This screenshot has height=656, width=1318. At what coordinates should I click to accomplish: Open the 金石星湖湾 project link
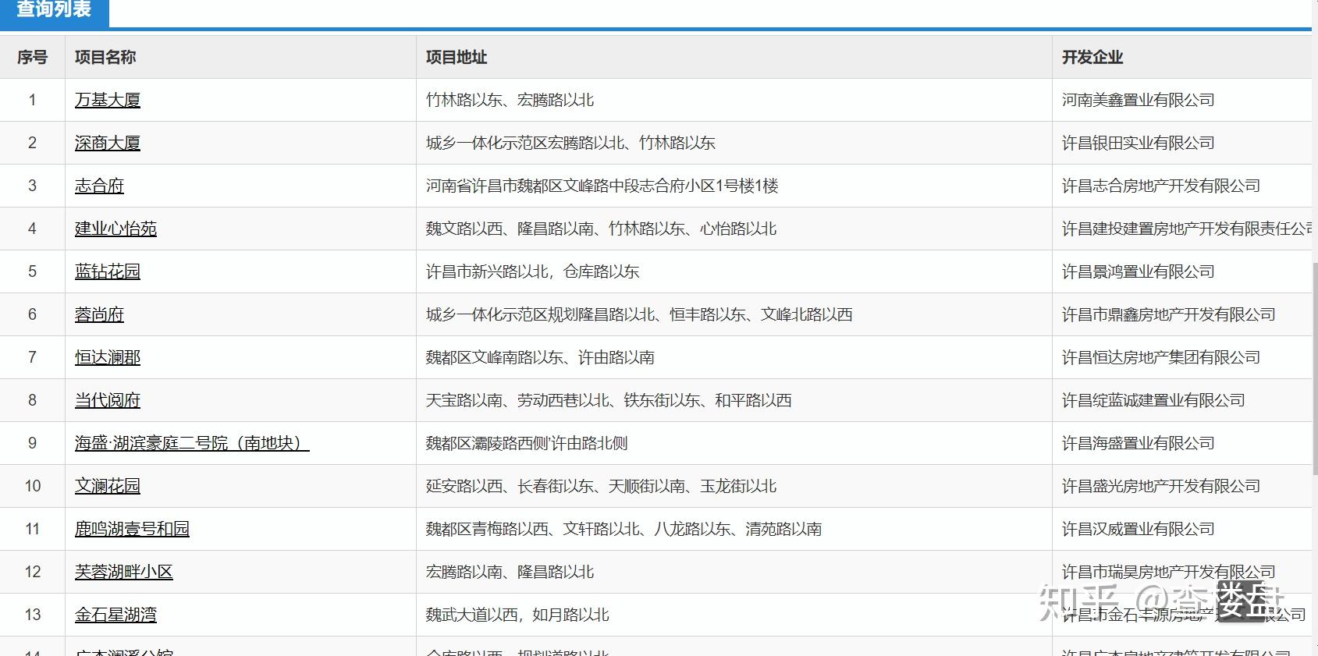(x=115, y=615)
